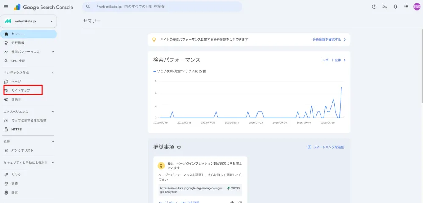Click the layers icon beside パンくずリスト

pyautogui.click(x=6, y=151)
